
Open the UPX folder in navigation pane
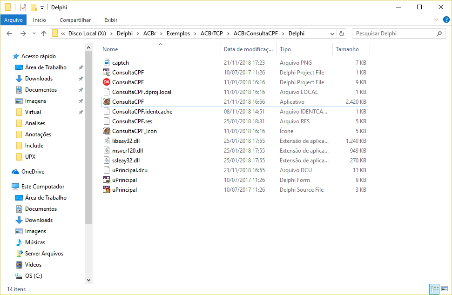tap(30, 157)
